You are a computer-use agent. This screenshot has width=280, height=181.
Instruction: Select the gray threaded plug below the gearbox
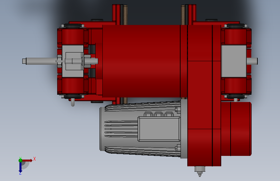[x=200, y=171]
